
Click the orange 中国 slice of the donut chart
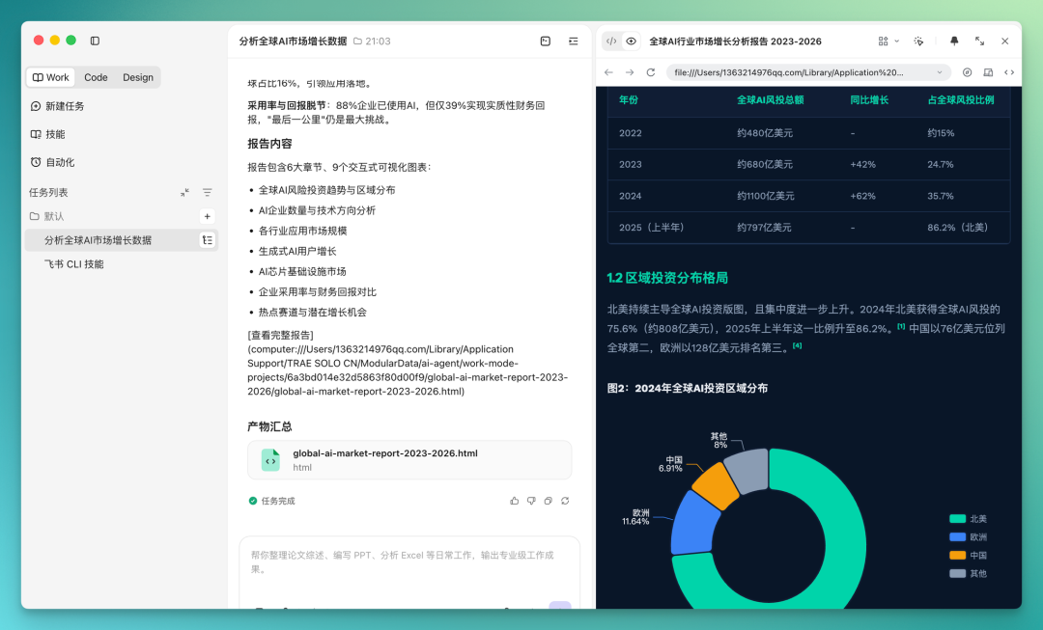click(x=716, y=485)
